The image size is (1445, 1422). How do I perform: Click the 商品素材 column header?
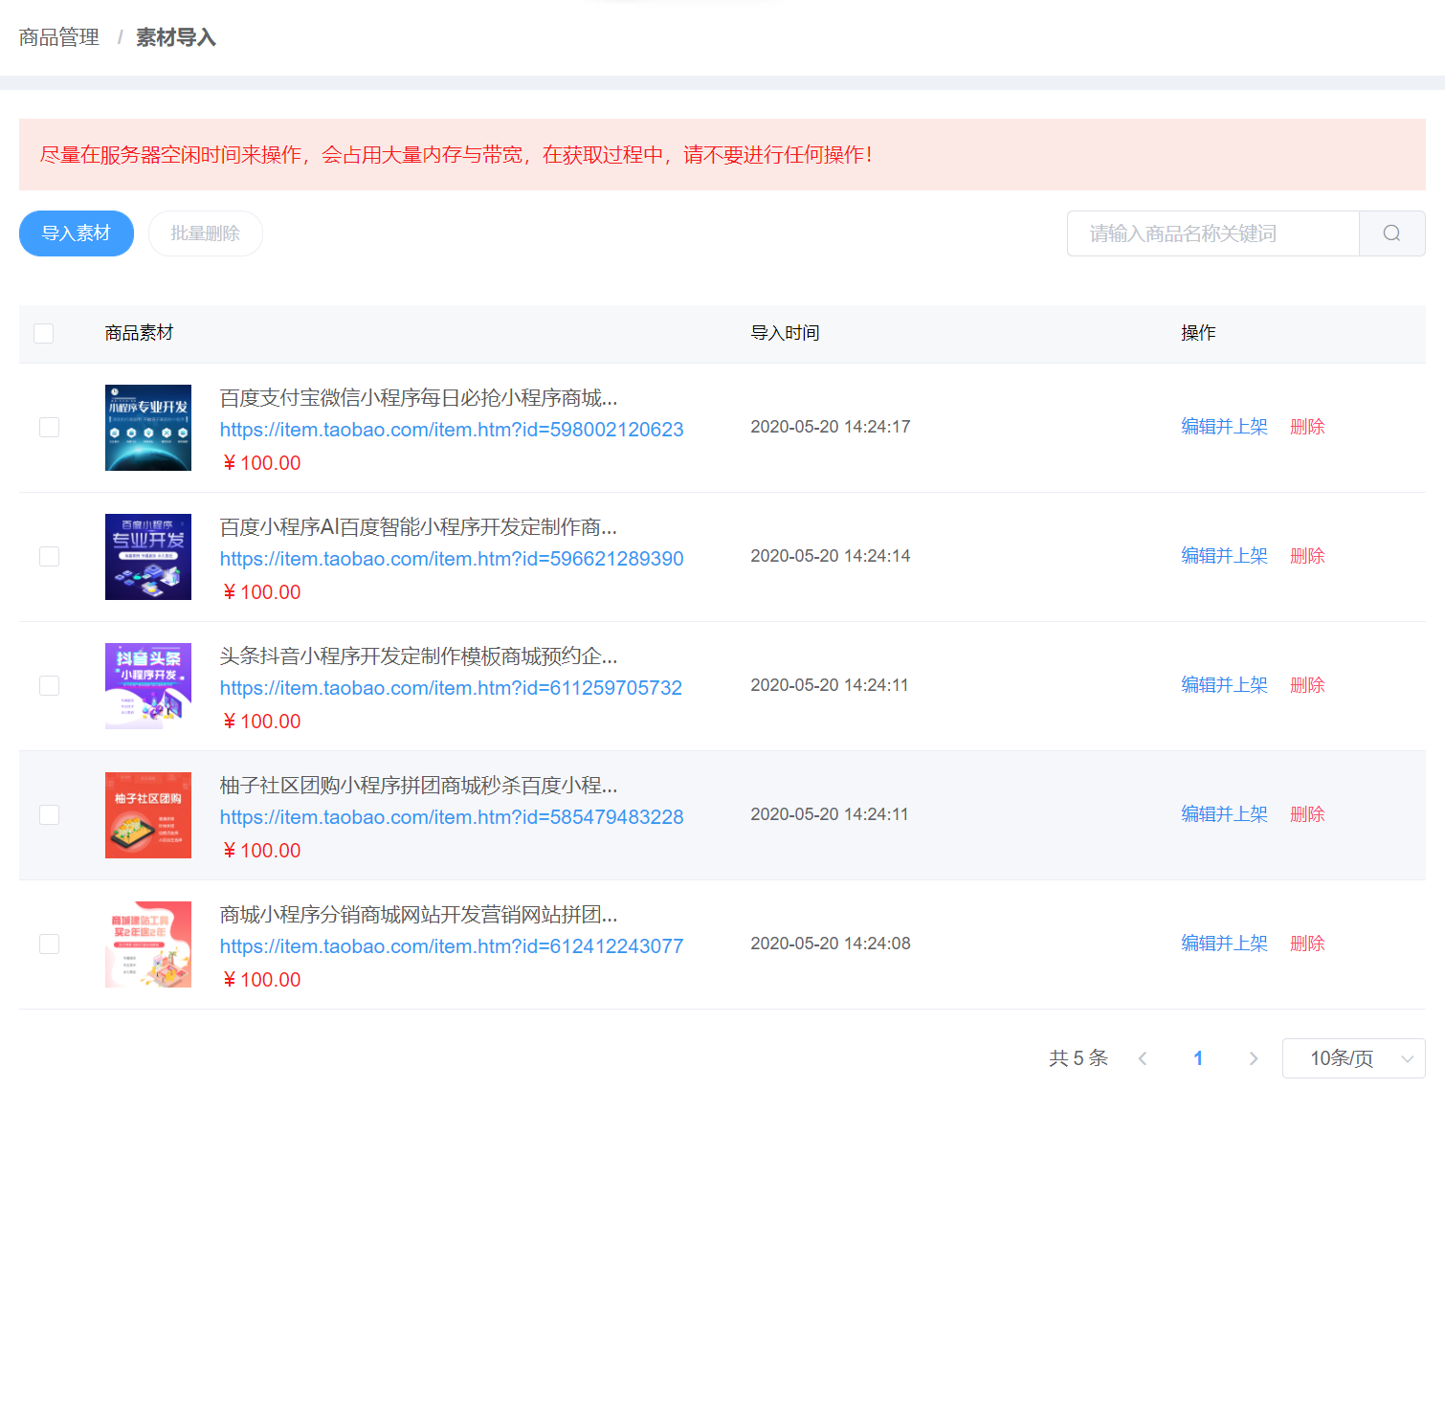point(140,333)
